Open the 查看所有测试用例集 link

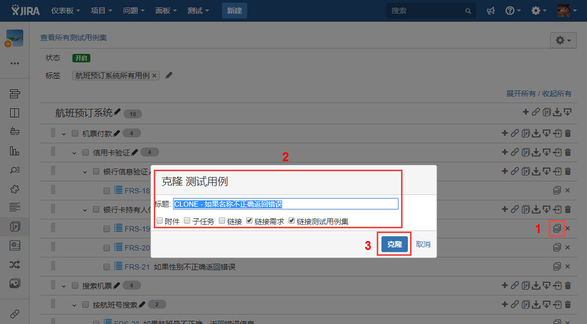click(73, 38)
